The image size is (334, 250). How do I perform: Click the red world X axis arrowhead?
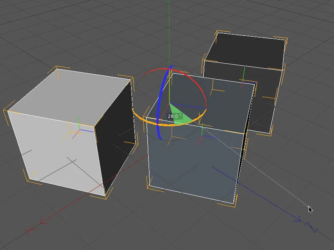click(x=43, y=221)
